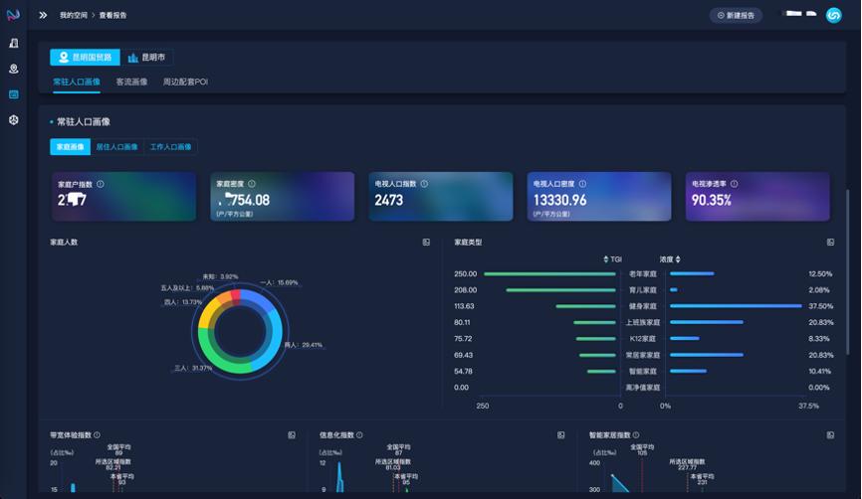Expand the 家庭人数 chart view icon

pos(426,243)
